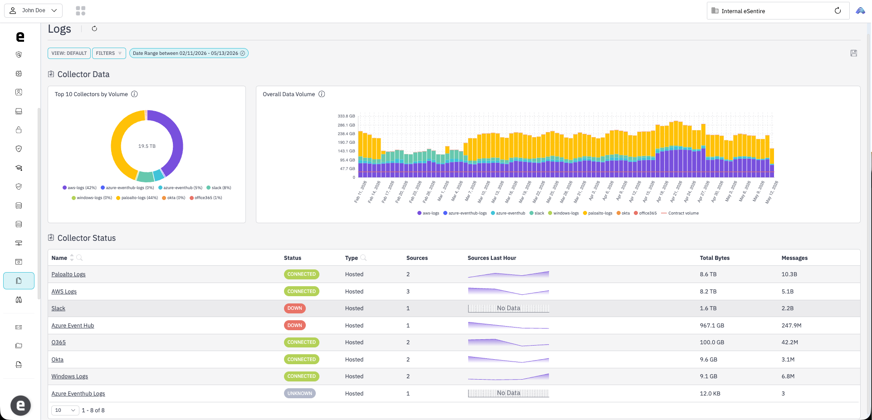Show info for Top 10 Collectors by Volume

[134, 94]
